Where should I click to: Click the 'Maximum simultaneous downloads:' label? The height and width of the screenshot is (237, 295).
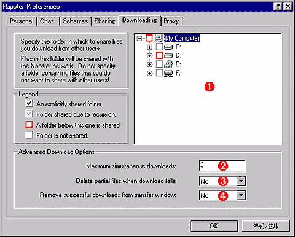point(131,166)
